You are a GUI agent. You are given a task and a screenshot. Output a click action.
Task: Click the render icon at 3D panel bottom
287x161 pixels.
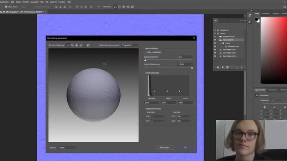[227, 68]
